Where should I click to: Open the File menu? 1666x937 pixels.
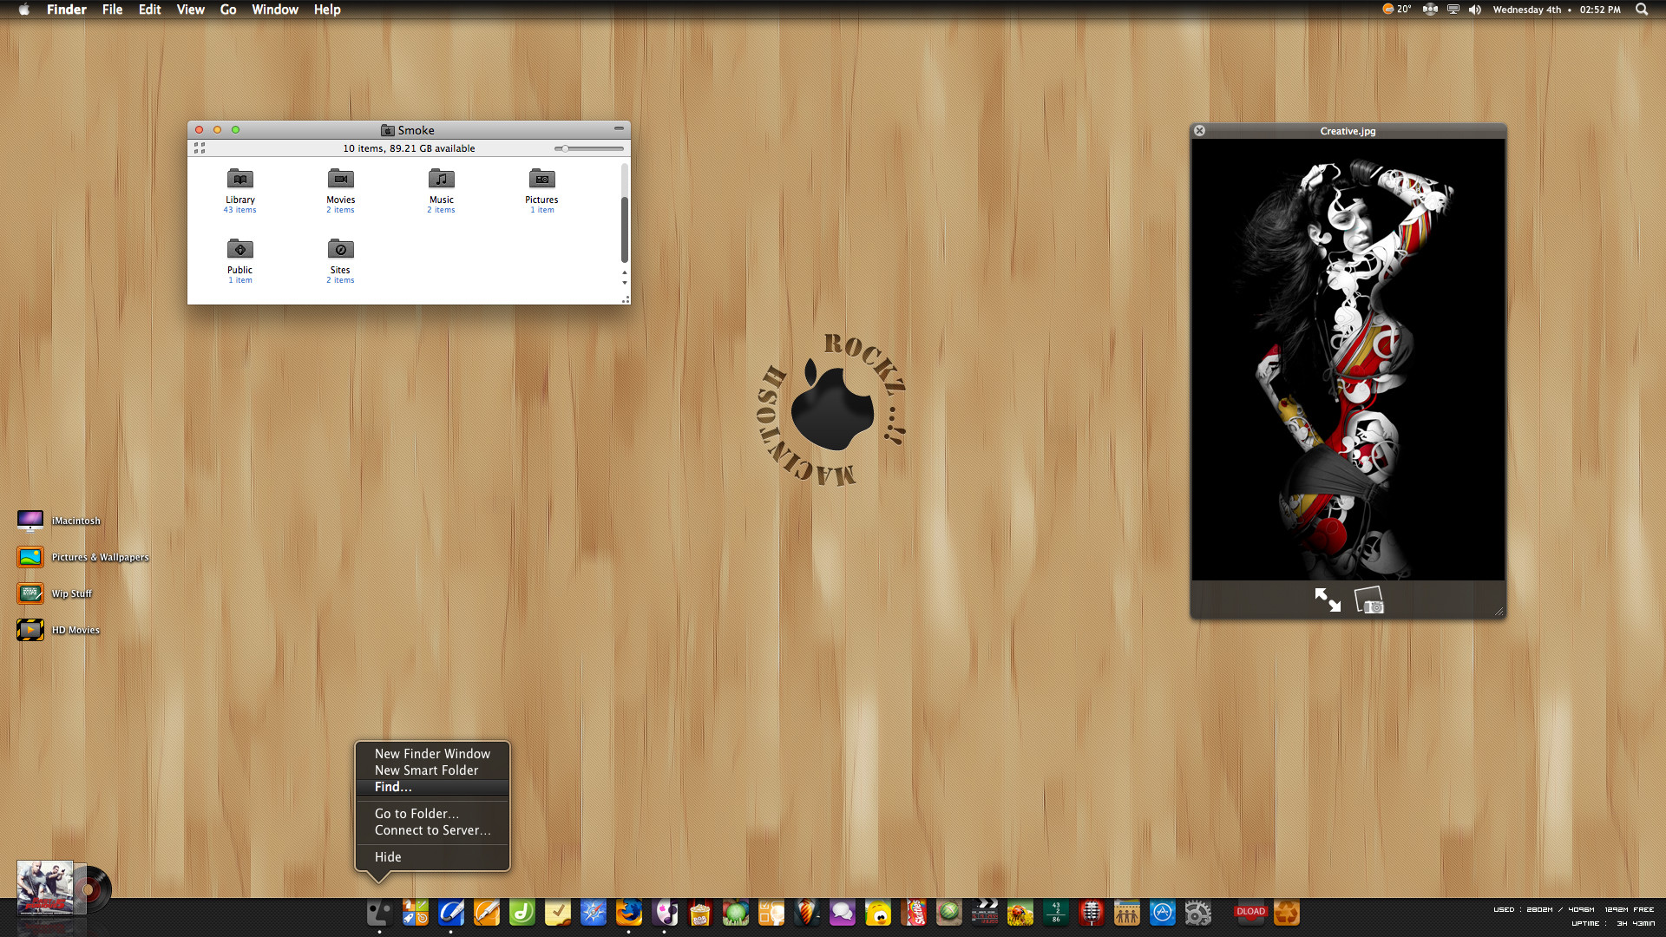112,10
